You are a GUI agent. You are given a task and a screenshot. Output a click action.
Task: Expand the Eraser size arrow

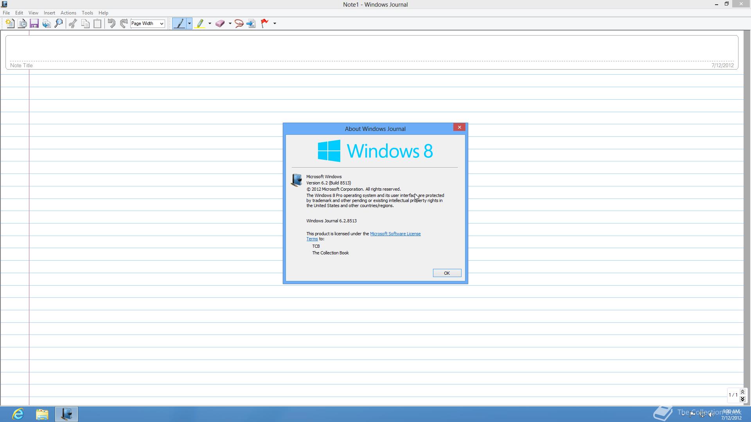[230, 23]
